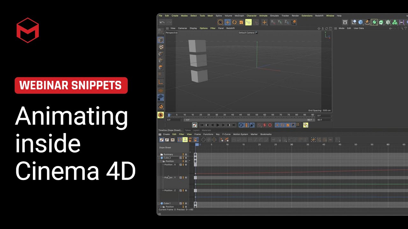Open the Motion System menu
This screenshot has width=408, height=229.
[240, 134]
